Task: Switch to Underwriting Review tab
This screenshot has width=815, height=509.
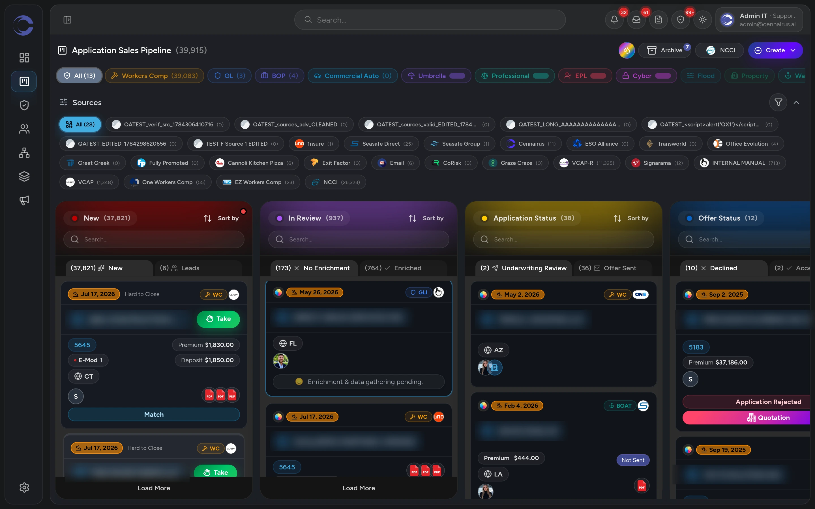Action: point(523,268)
